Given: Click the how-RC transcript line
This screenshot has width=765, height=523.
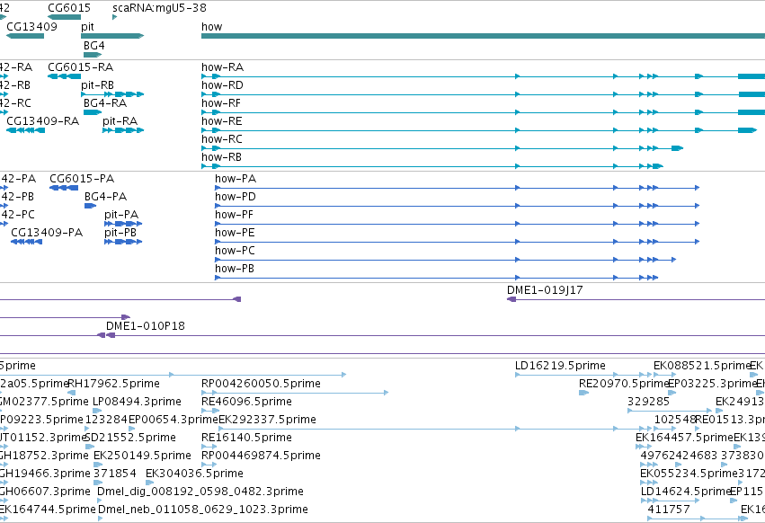Looking at the screenshot, I should pyautogui.click(x=442, y=148).
